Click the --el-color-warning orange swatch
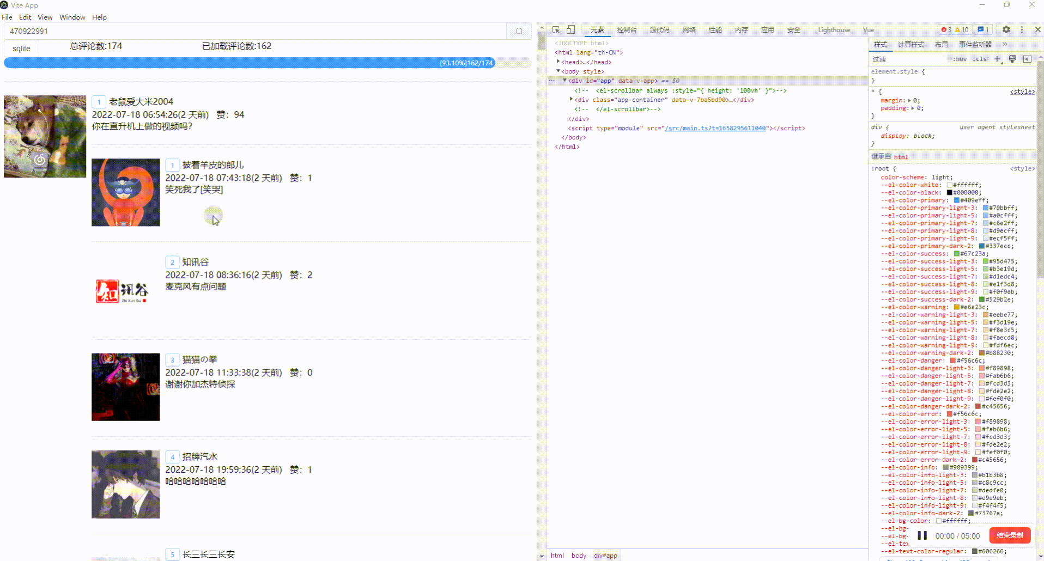 coord(956,307)
